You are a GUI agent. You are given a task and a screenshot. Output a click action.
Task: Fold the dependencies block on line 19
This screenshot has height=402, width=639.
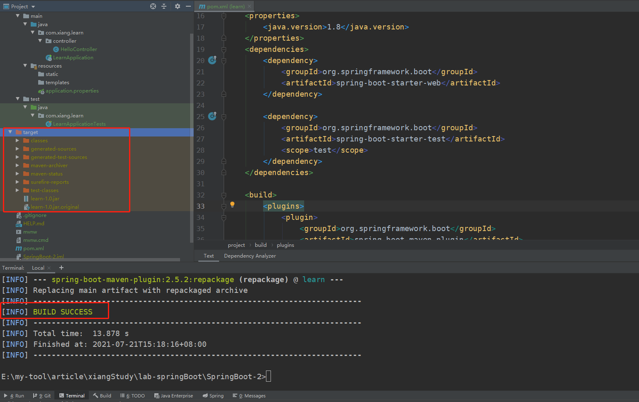click(x=224, y=49)
